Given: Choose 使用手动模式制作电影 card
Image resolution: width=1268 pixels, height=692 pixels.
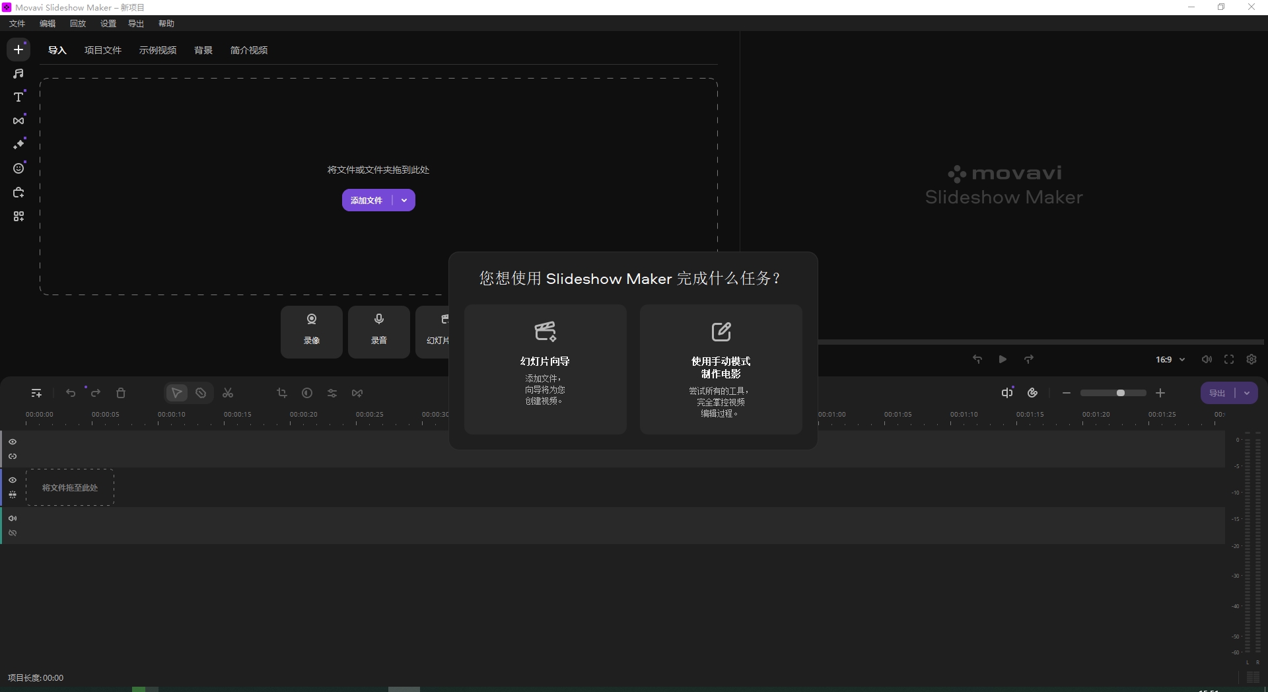Looking at the screenshot, I should [x=721, y=369].
